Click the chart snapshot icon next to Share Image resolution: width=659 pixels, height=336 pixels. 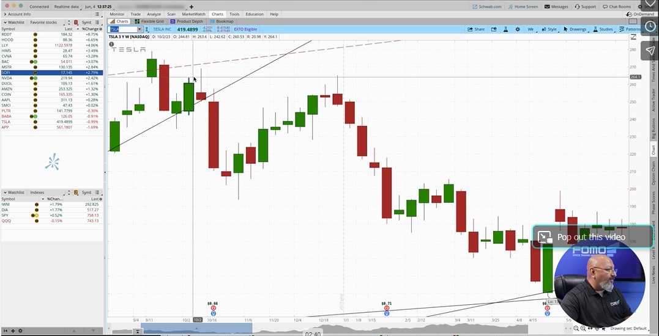tap(494, 29)
